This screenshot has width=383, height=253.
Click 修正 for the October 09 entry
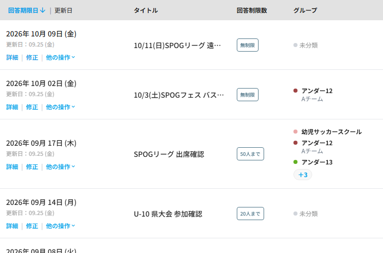pos(32,57)
